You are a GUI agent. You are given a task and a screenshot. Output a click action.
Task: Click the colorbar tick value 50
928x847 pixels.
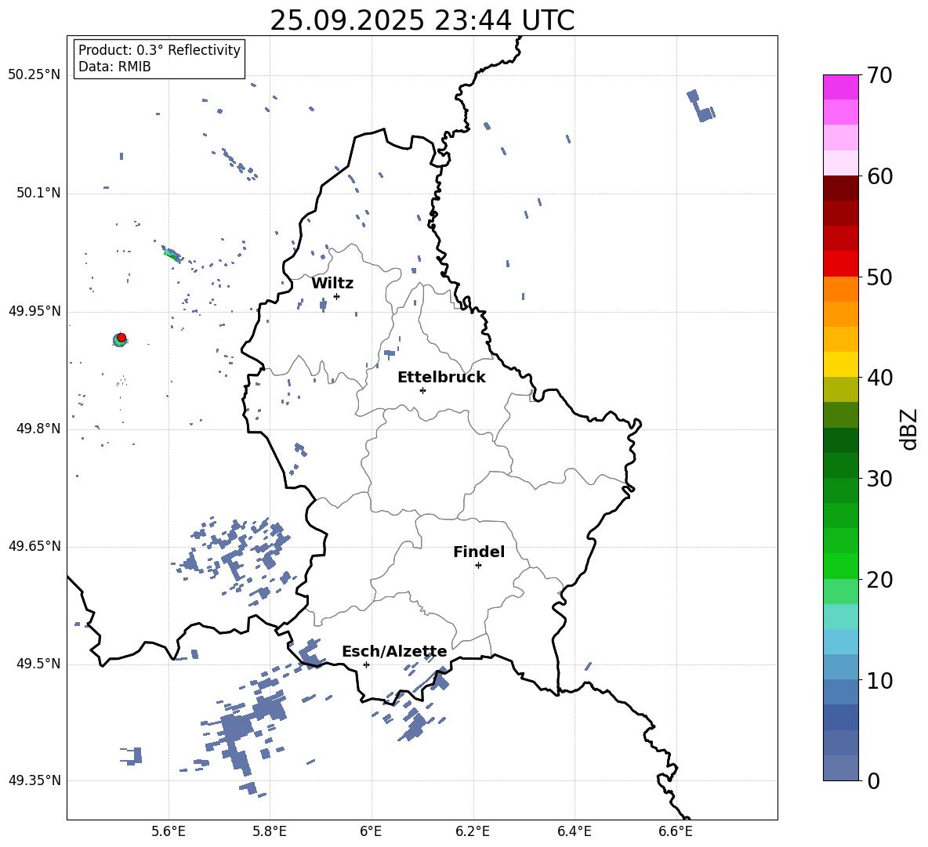point(880,277)
